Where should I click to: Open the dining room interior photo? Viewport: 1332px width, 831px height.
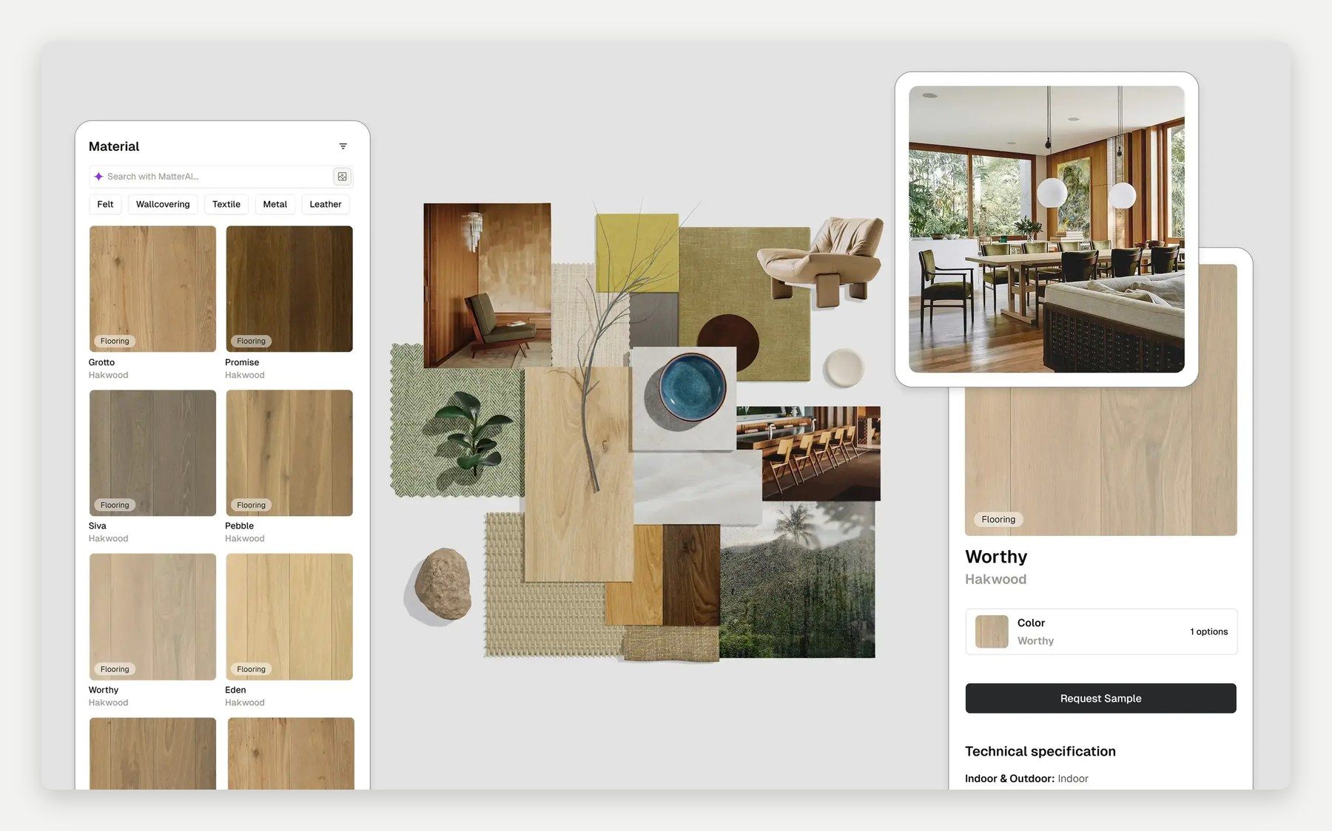click(x=1046, y=229)
